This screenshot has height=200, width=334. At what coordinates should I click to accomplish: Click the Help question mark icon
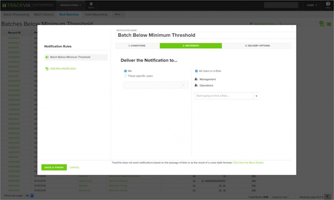[328, 4]
